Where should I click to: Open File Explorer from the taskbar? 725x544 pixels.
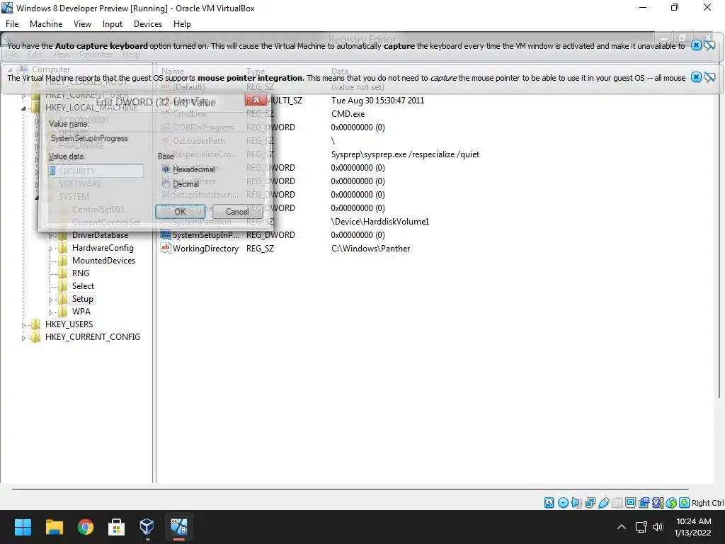click(54, 527)
